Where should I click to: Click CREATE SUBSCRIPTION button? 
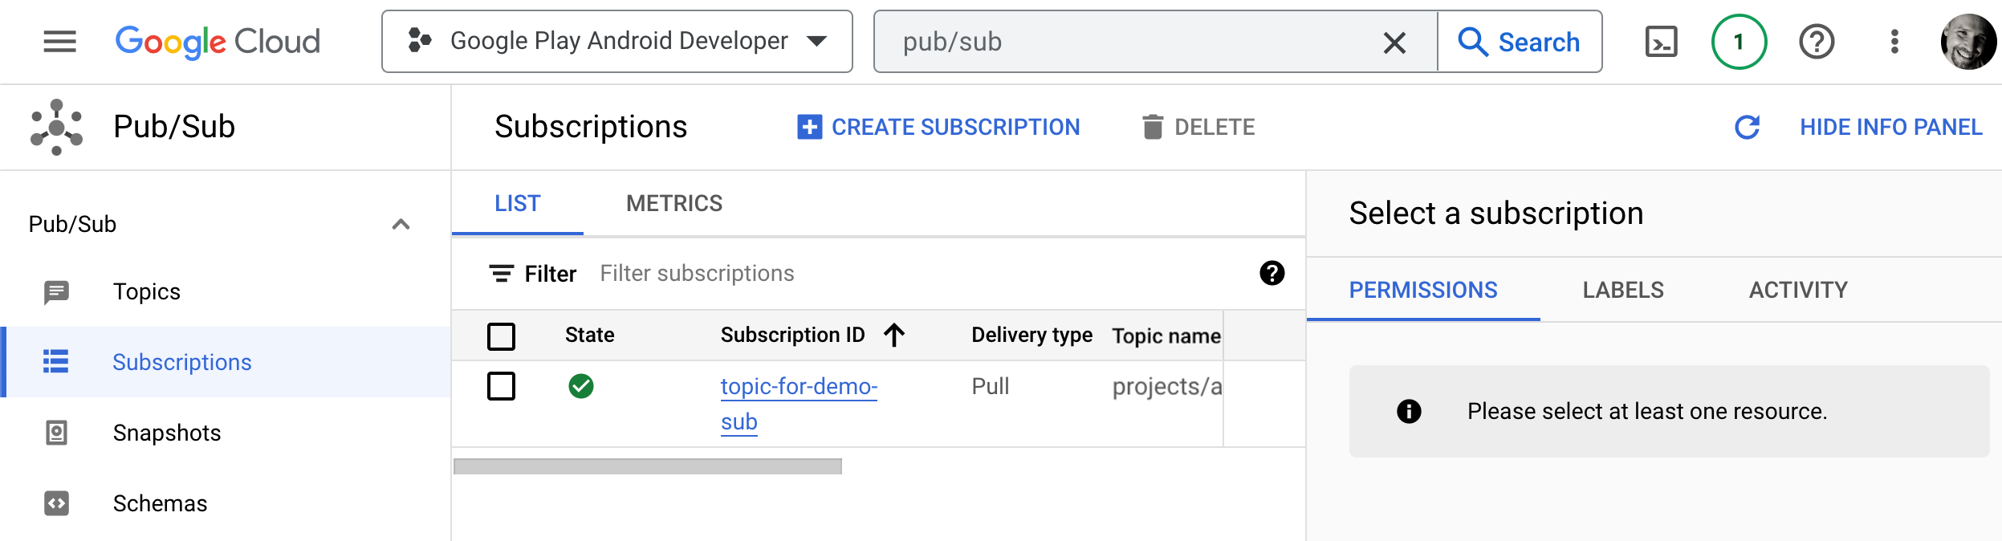(x=938, y=127)
